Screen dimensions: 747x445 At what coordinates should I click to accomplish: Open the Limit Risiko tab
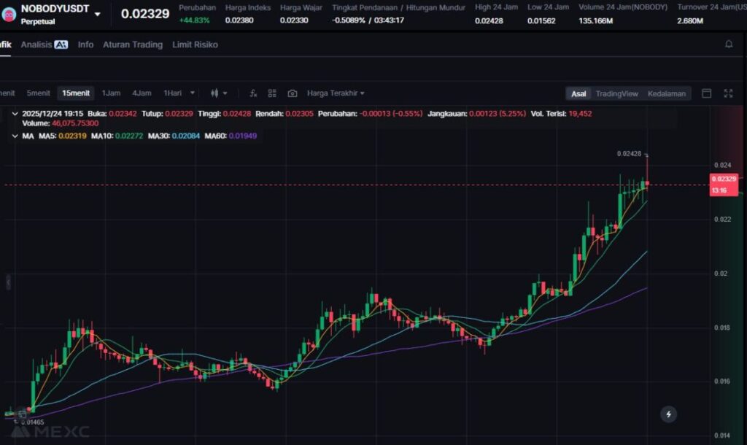click(195, 44)
